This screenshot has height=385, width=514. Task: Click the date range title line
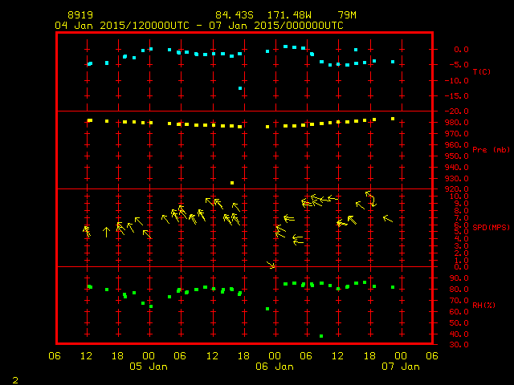click(198, 25)
